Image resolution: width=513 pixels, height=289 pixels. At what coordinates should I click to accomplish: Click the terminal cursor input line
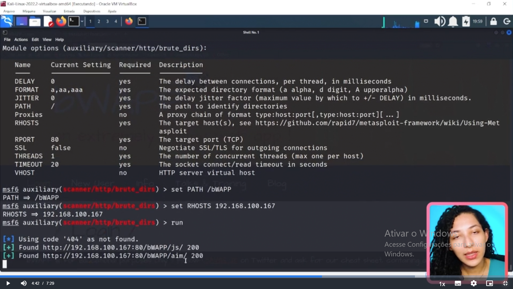coord(5,264)
